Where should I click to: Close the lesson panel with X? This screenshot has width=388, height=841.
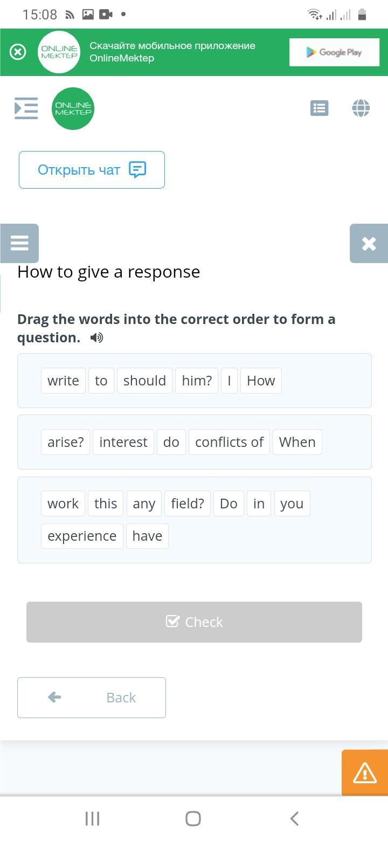[369, 244]
